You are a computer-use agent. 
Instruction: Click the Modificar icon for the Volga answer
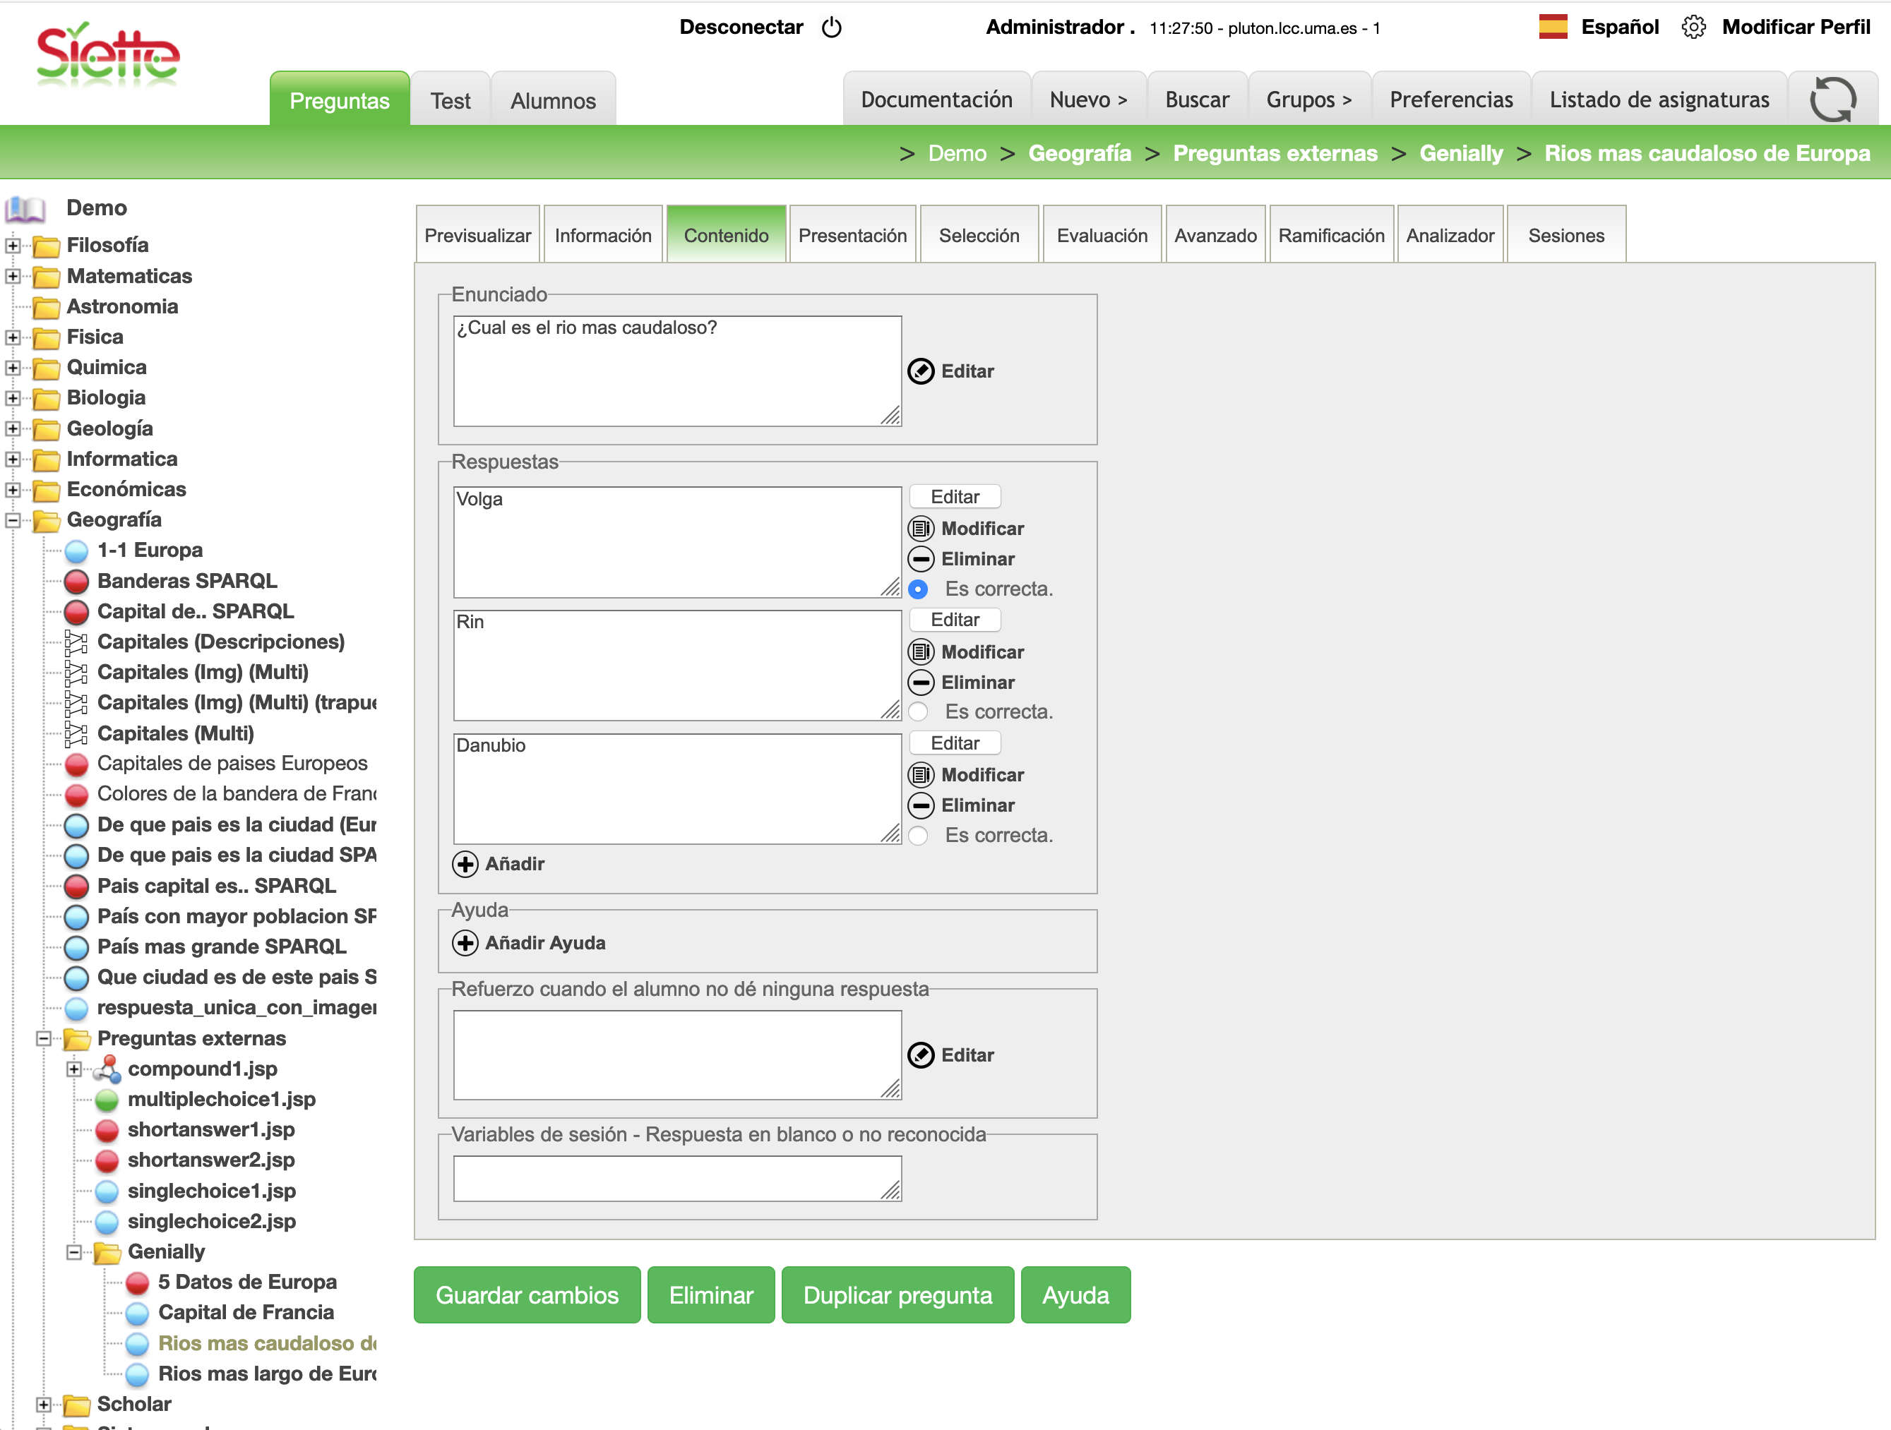click(x=921, y=528)
